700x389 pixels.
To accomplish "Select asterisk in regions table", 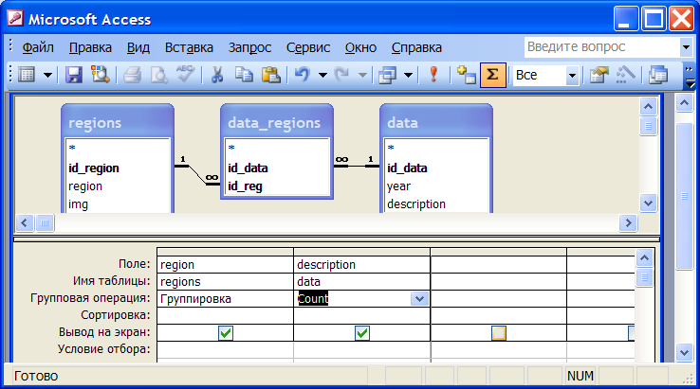I will [72, 148].
